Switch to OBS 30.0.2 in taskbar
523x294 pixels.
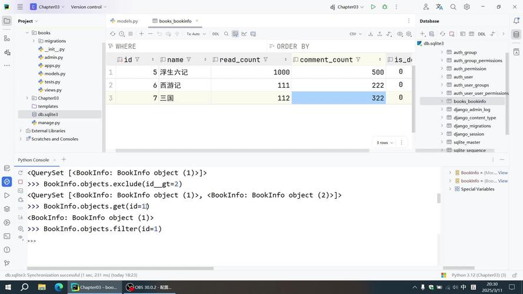[148, 287]
